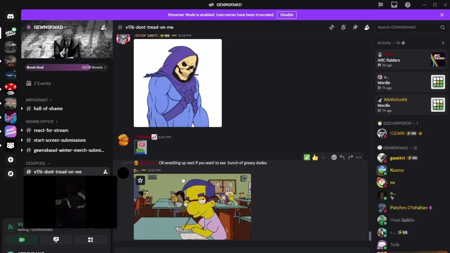Image resolution: width=450 pixels, height=253 pixels.
Task: Dismiss the Streamer Mode banner
Action: pos(442,15)
